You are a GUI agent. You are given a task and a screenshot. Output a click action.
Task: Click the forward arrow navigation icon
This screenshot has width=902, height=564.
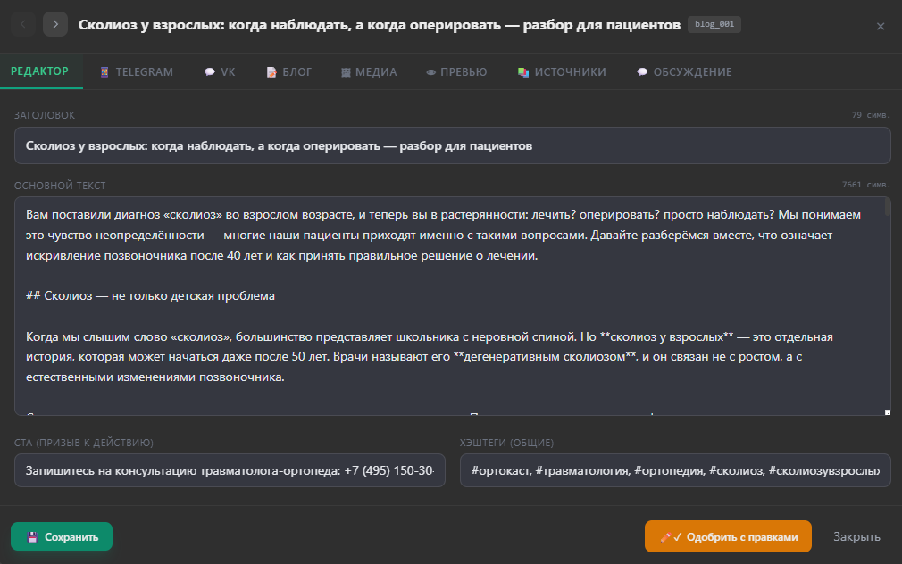pos(54,24)
